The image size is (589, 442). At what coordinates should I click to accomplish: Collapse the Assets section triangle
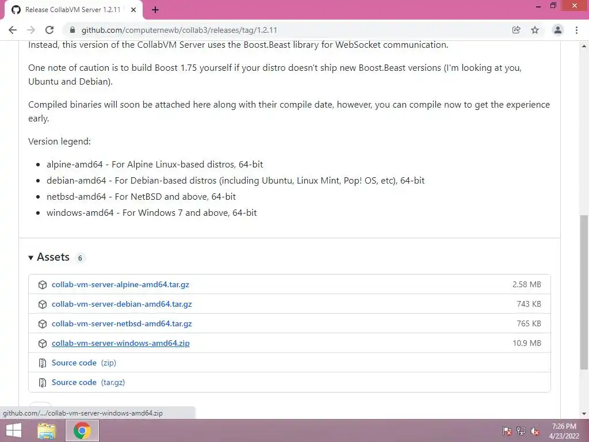point(31,258)
